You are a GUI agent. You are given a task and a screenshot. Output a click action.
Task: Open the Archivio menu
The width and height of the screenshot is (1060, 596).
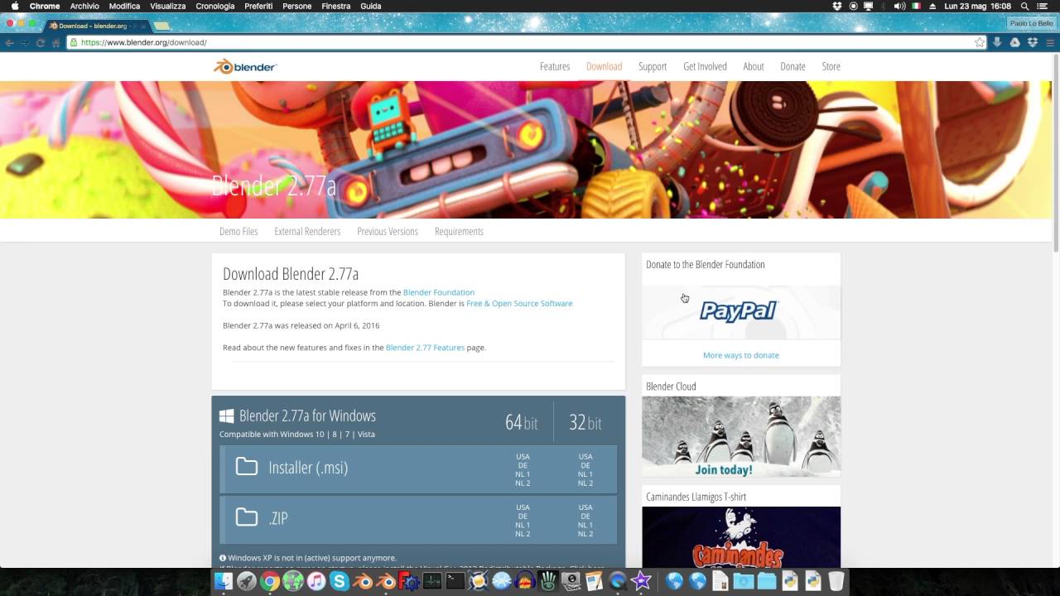(x=84, y=6)
